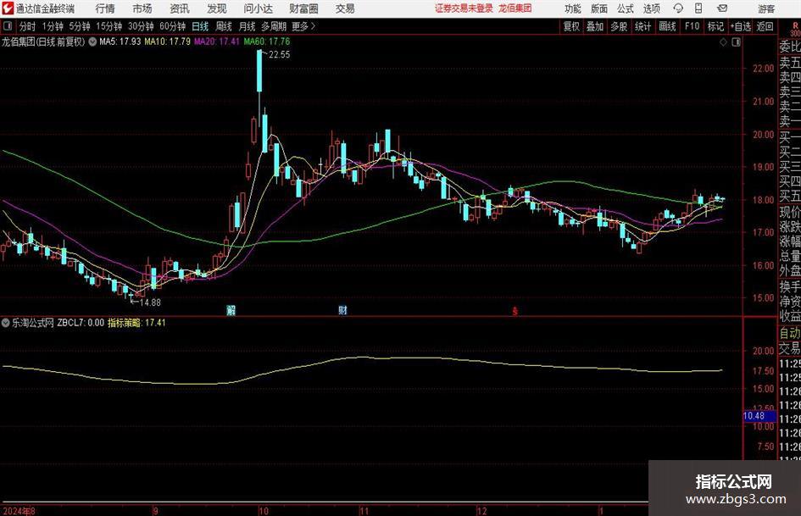Click 指标策略: 17.41 indicator value
The height and width of the screenshot is (516, 801).
pos(136,322)
